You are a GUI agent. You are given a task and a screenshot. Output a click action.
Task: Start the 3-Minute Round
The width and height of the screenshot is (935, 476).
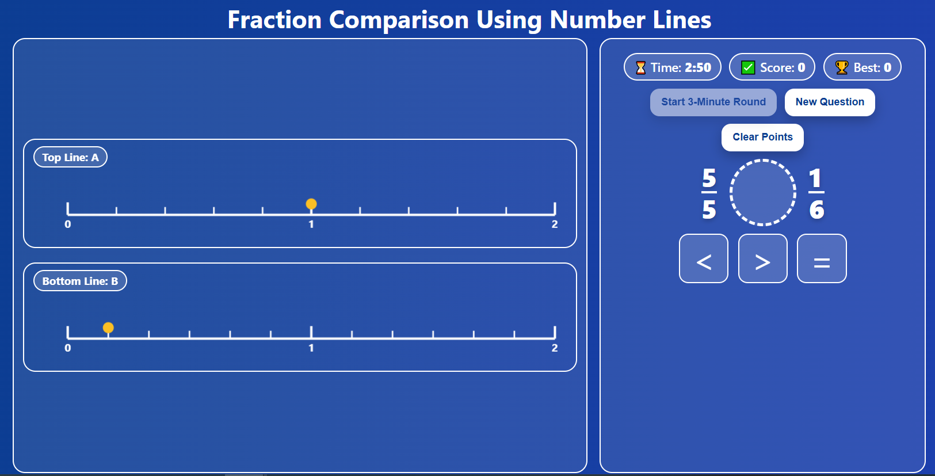point(713,102)
